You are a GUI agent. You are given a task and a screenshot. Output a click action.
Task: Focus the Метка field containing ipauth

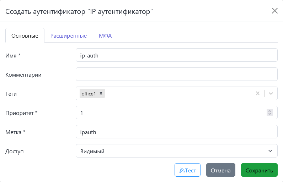click(x=176, y=132)
